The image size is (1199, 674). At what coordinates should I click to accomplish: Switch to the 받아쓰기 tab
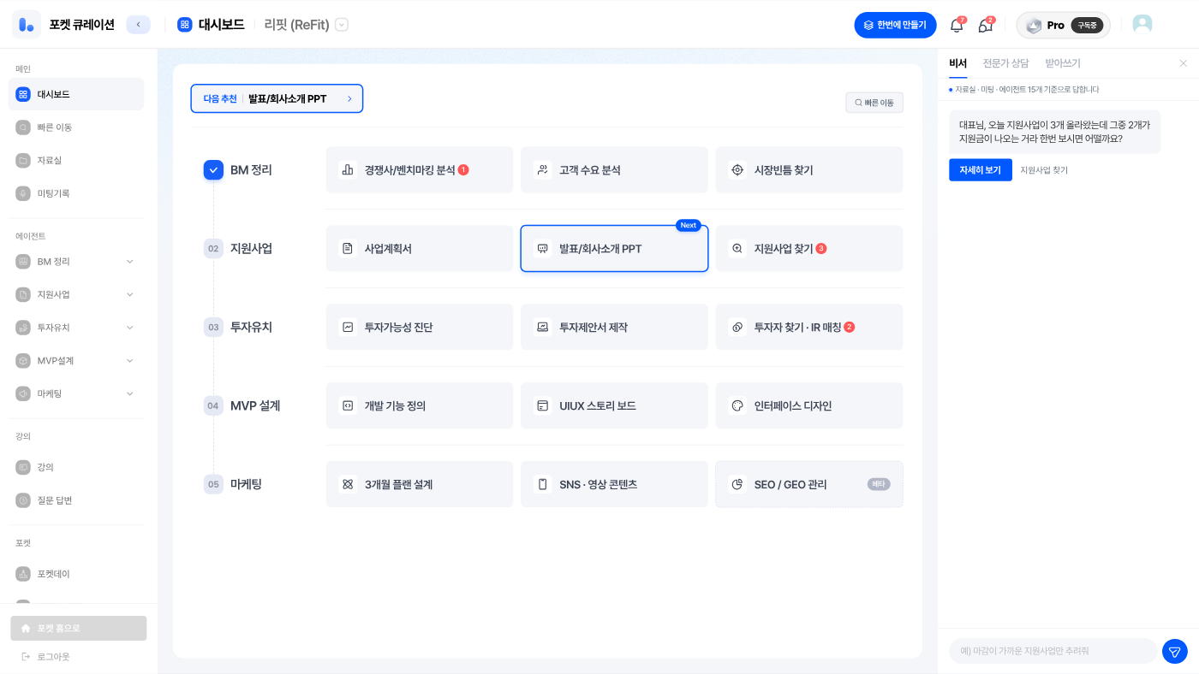(1063, 63)
